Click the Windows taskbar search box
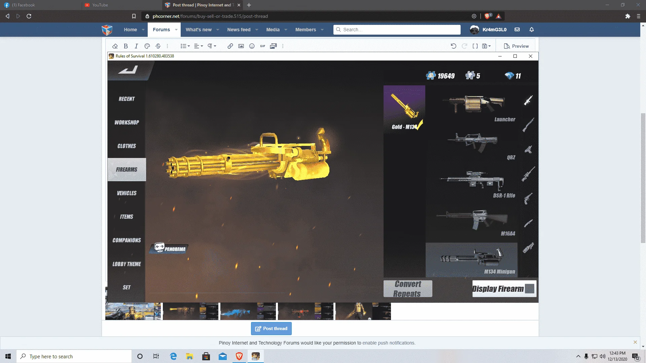Viewport: 646px width, 363px height. (74, 356)
